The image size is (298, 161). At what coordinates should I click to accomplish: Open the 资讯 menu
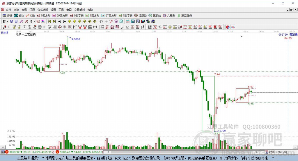(x=24, y=10)
